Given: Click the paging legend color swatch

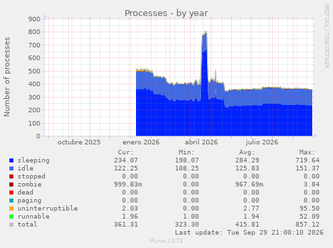Looking at the screenshot, I should pos(11,201).
